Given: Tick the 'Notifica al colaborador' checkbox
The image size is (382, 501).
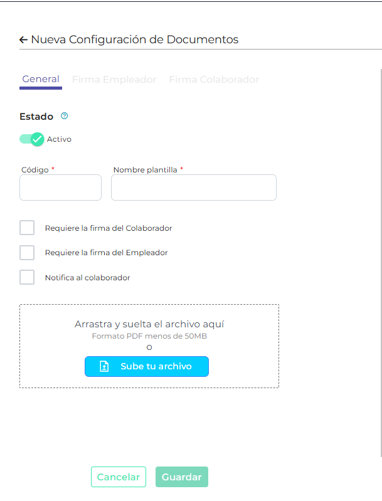Looking at the screenshot, I should click(x=27, y=277).
